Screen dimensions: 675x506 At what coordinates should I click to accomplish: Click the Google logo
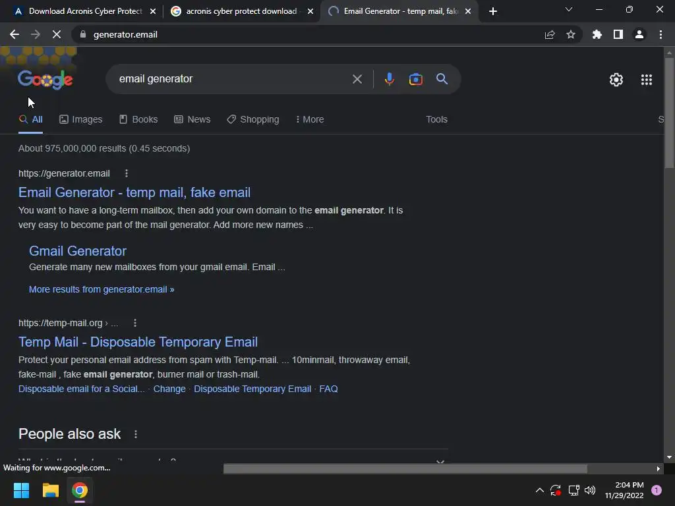point(45,80)
